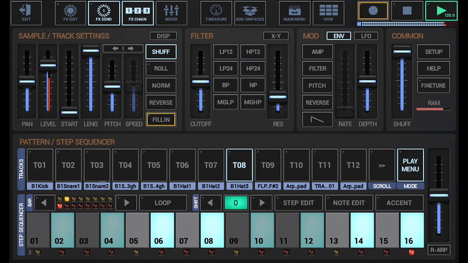468x263 pixels.
Task: Select the BP filter type
Action: click(226, 85)
